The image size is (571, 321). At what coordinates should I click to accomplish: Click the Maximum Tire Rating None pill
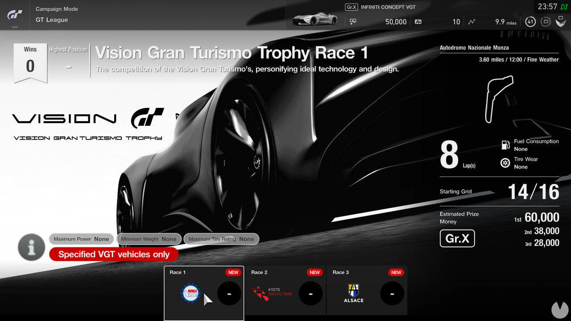[x=221, y=239]
